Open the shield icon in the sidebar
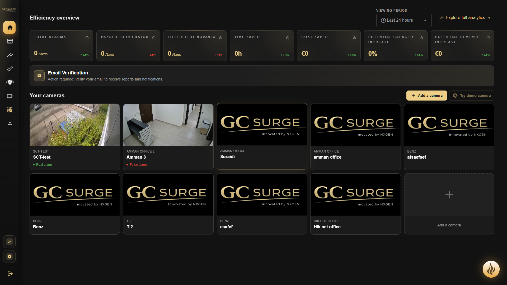 pos(10,82)
